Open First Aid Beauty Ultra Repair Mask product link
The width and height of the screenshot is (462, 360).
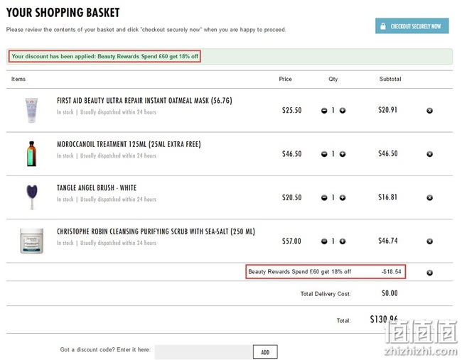pos(144,101)
